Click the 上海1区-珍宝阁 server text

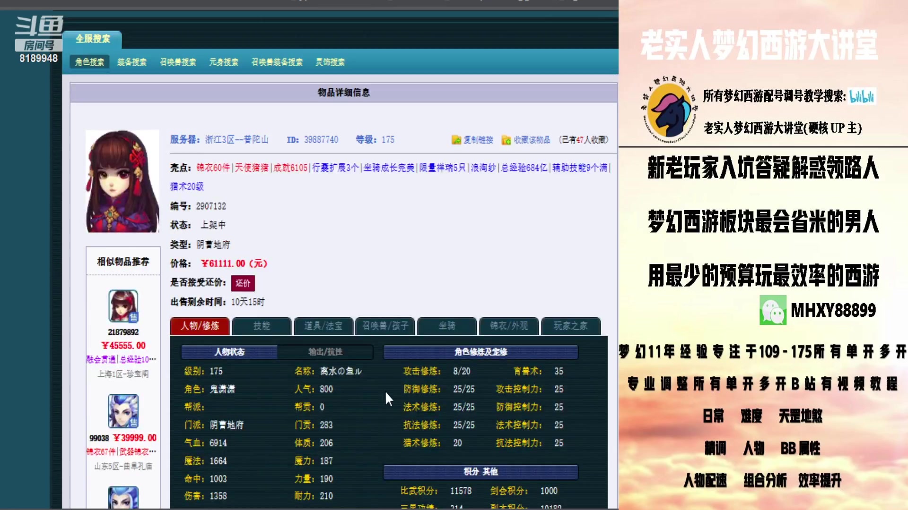click(123, 374)
